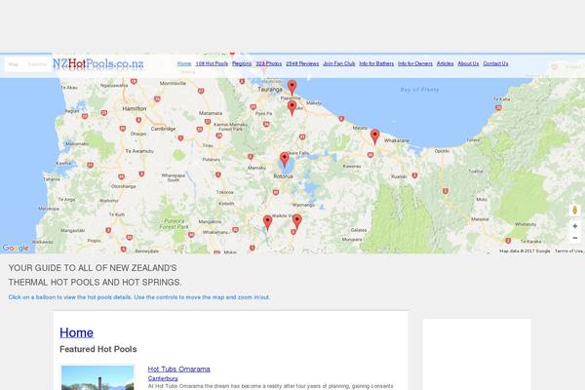Click the NZHotPools.co.nz site logo

click(x=97, y=63)
